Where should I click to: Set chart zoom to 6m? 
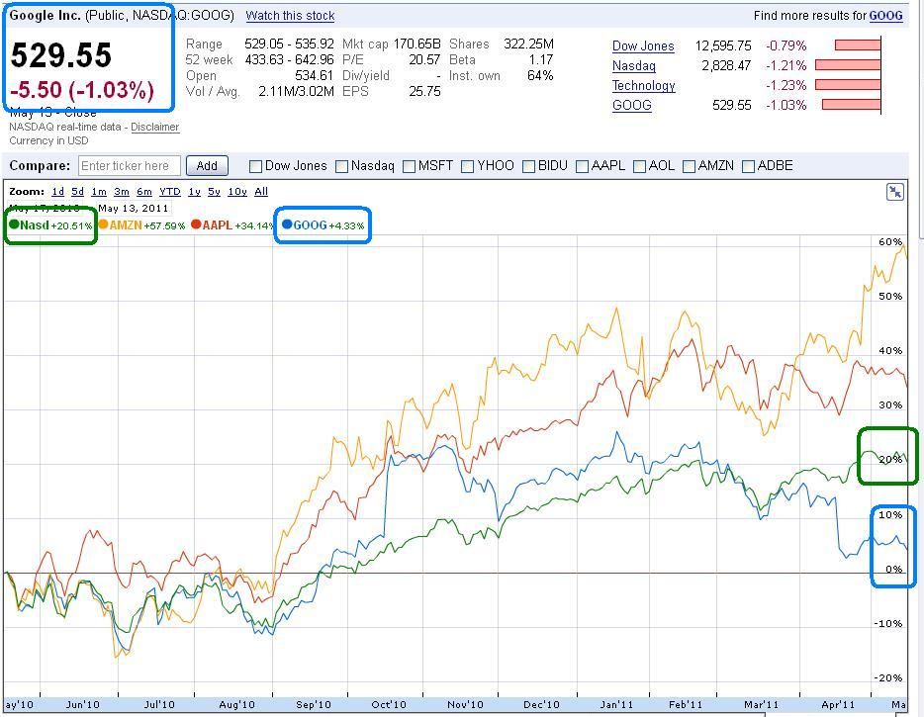[144, 192]
